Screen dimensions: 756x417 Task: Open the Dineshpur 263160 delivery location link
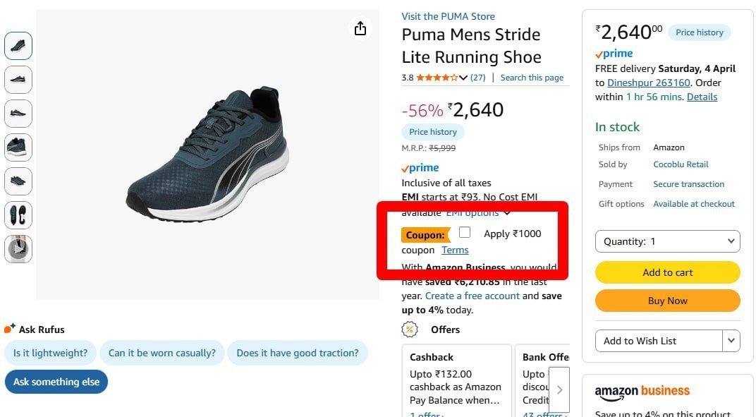[x=649, y=83]
